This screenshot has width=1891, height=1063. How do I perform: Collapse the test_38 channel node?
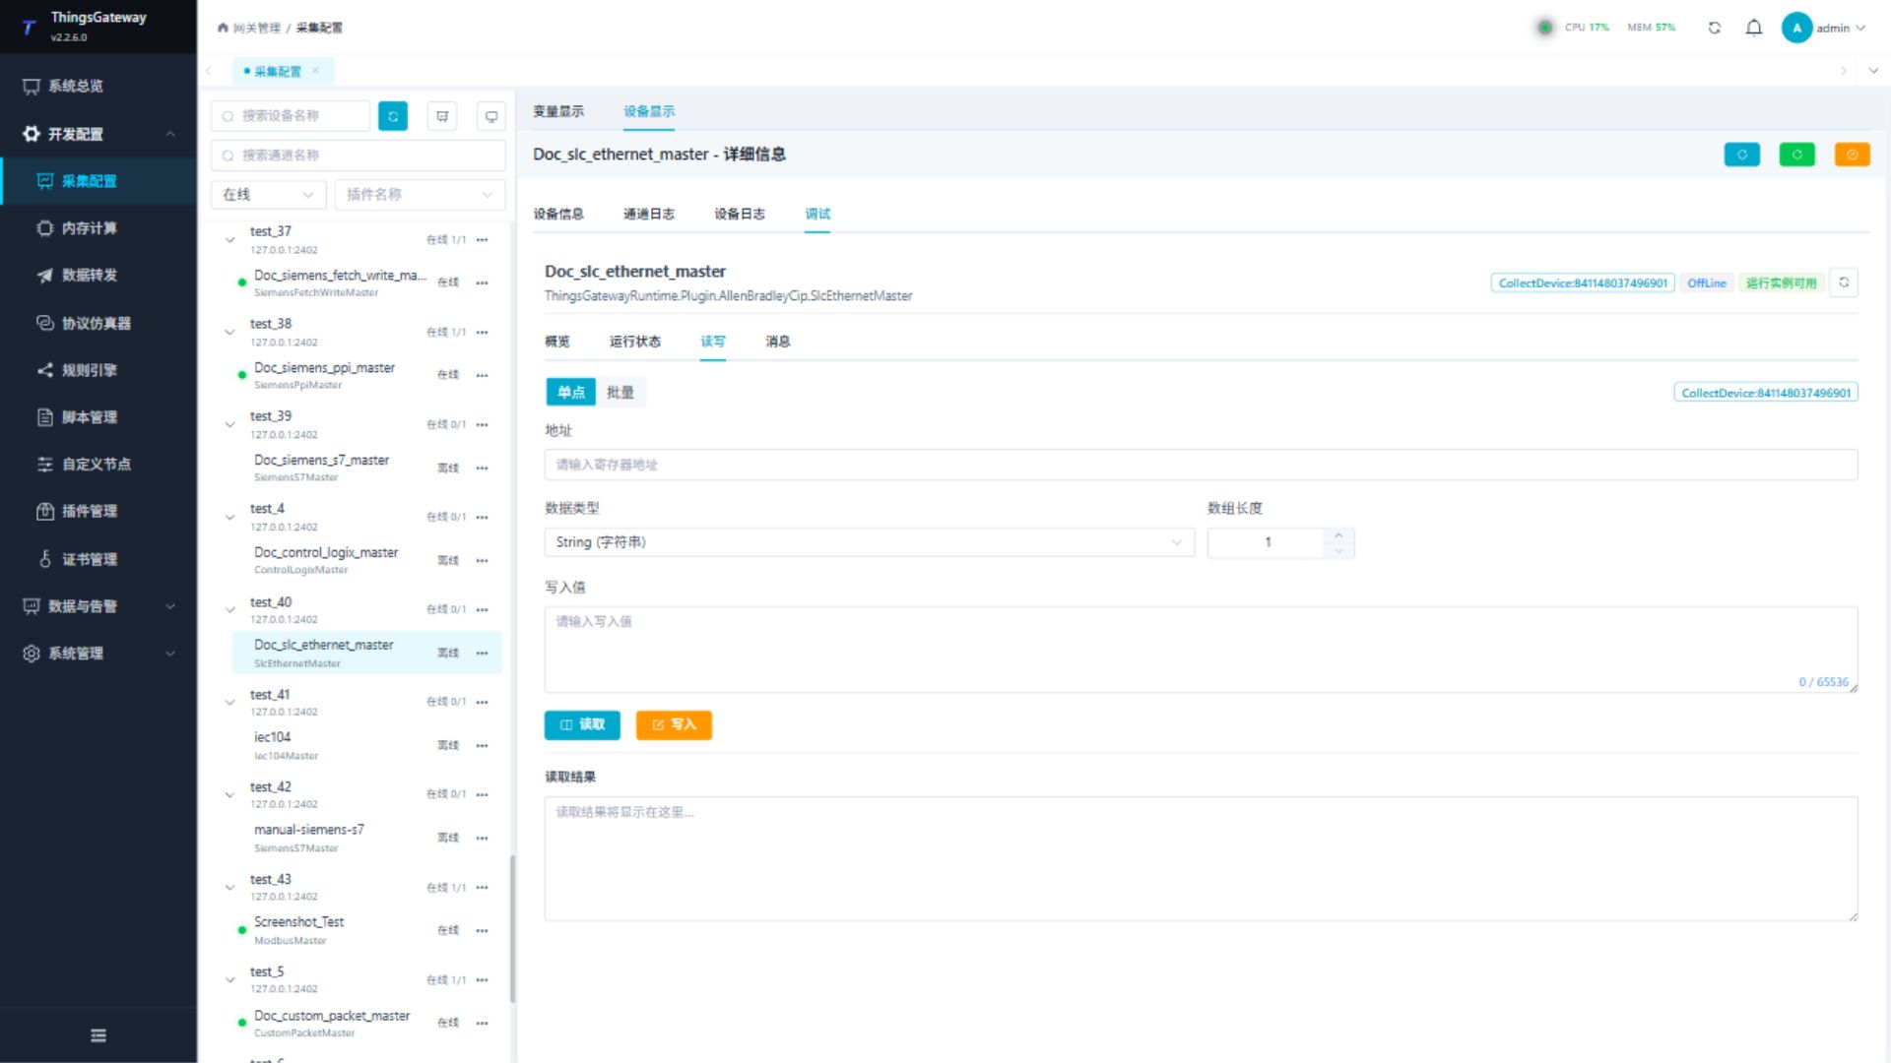pos(229,332)
